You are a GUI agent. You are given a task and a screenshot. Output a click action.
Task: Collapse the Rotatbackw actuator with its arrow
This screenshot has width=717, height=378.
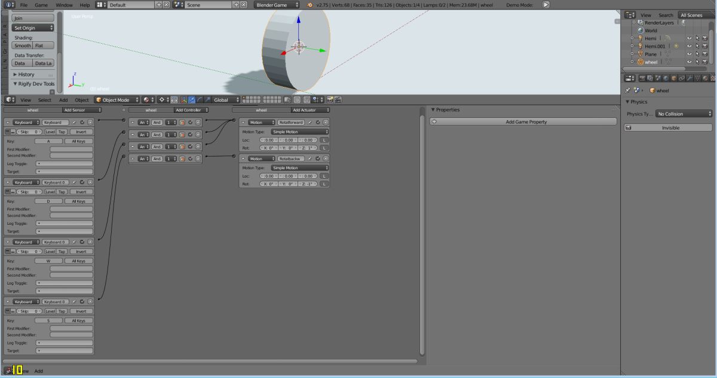pyautogui.click(x=243, y=158)
